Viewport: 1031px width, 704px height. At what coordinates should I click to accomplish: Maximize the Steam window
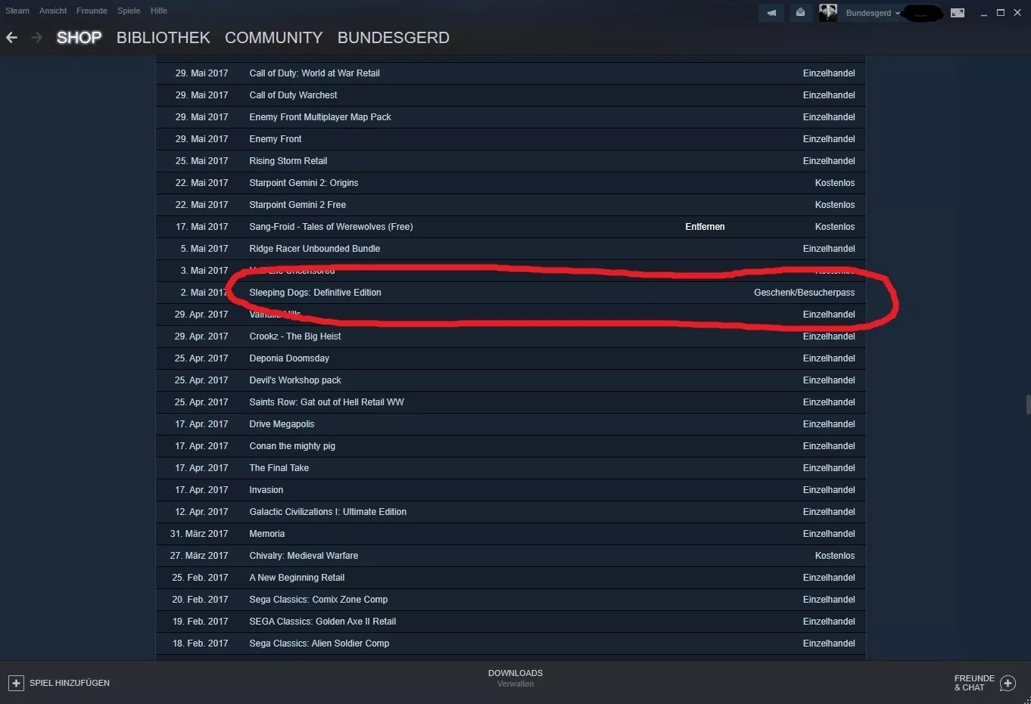click(1001, 13)
